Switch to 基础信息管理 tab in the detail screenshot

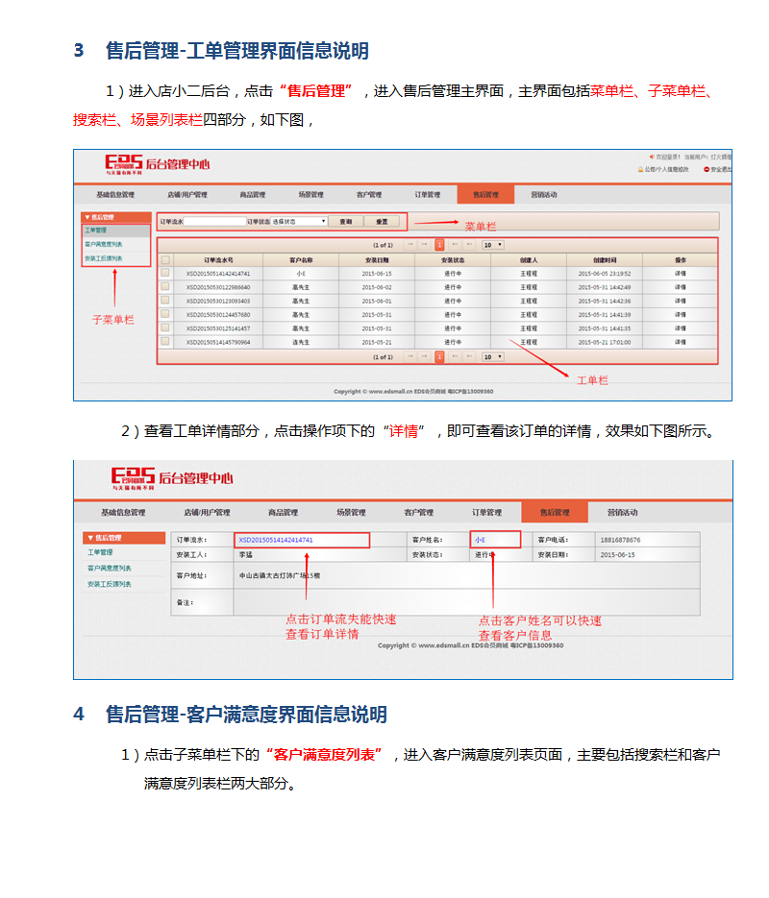click(123, 513)
